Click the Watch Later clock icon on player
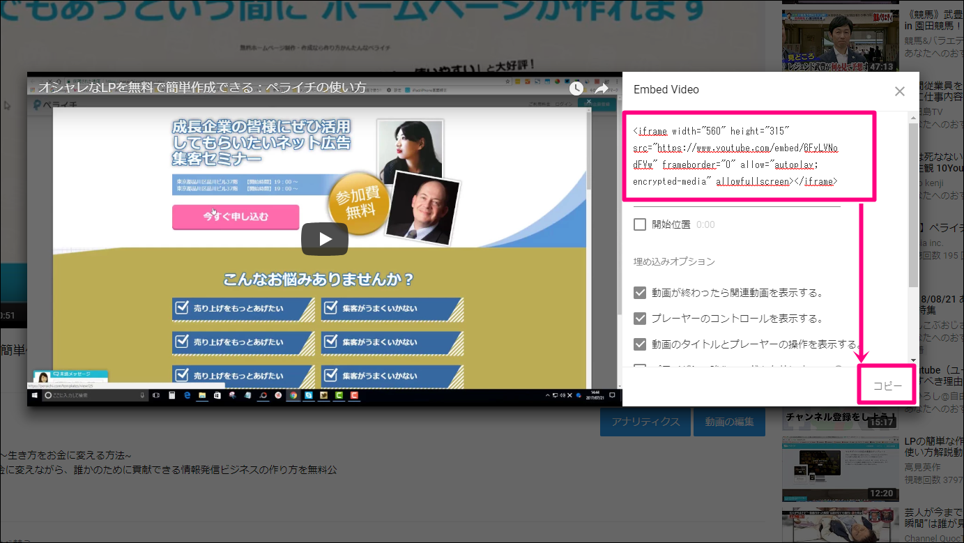 pos(576,89)
